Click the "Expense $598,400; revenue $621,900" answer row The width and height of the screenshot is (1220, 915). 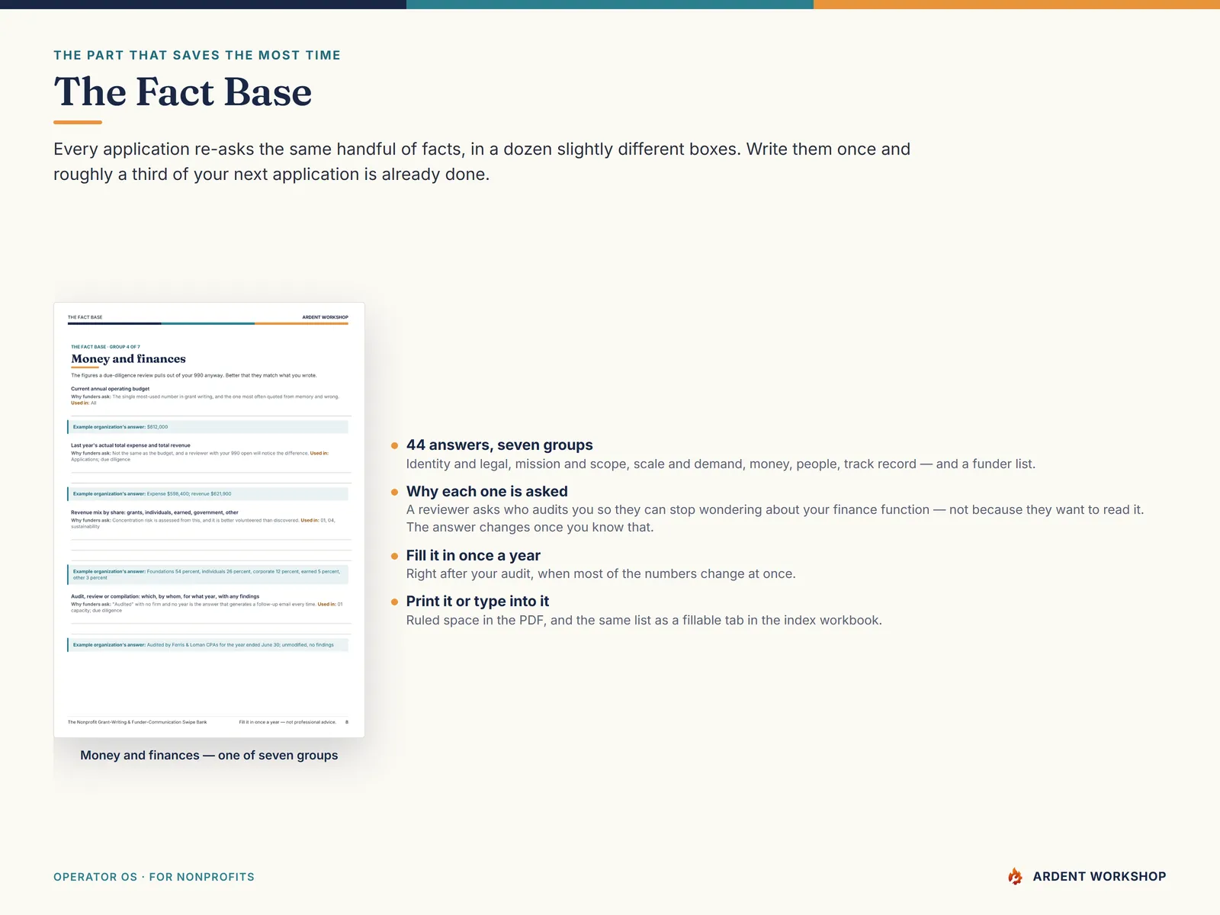208,494
